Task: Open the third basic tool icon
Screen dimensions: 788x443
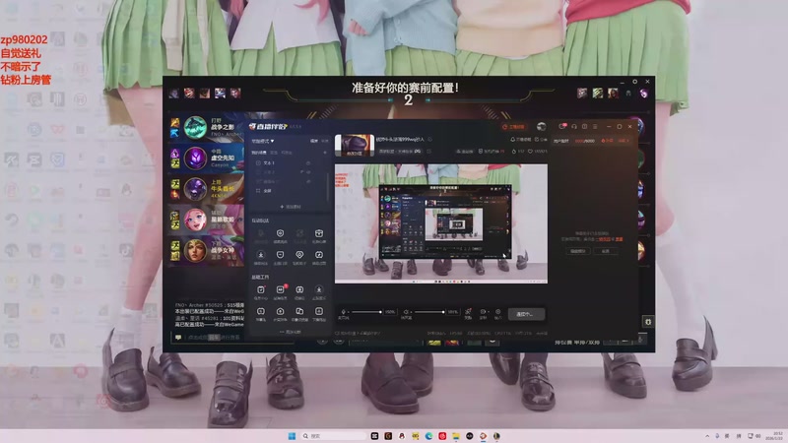Action: coord(299,291)
